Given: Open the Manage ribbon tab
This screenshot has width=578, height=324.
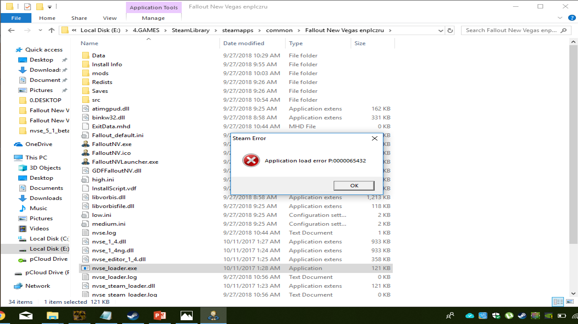Looking at the screenshot, I should tap(153, 18).
